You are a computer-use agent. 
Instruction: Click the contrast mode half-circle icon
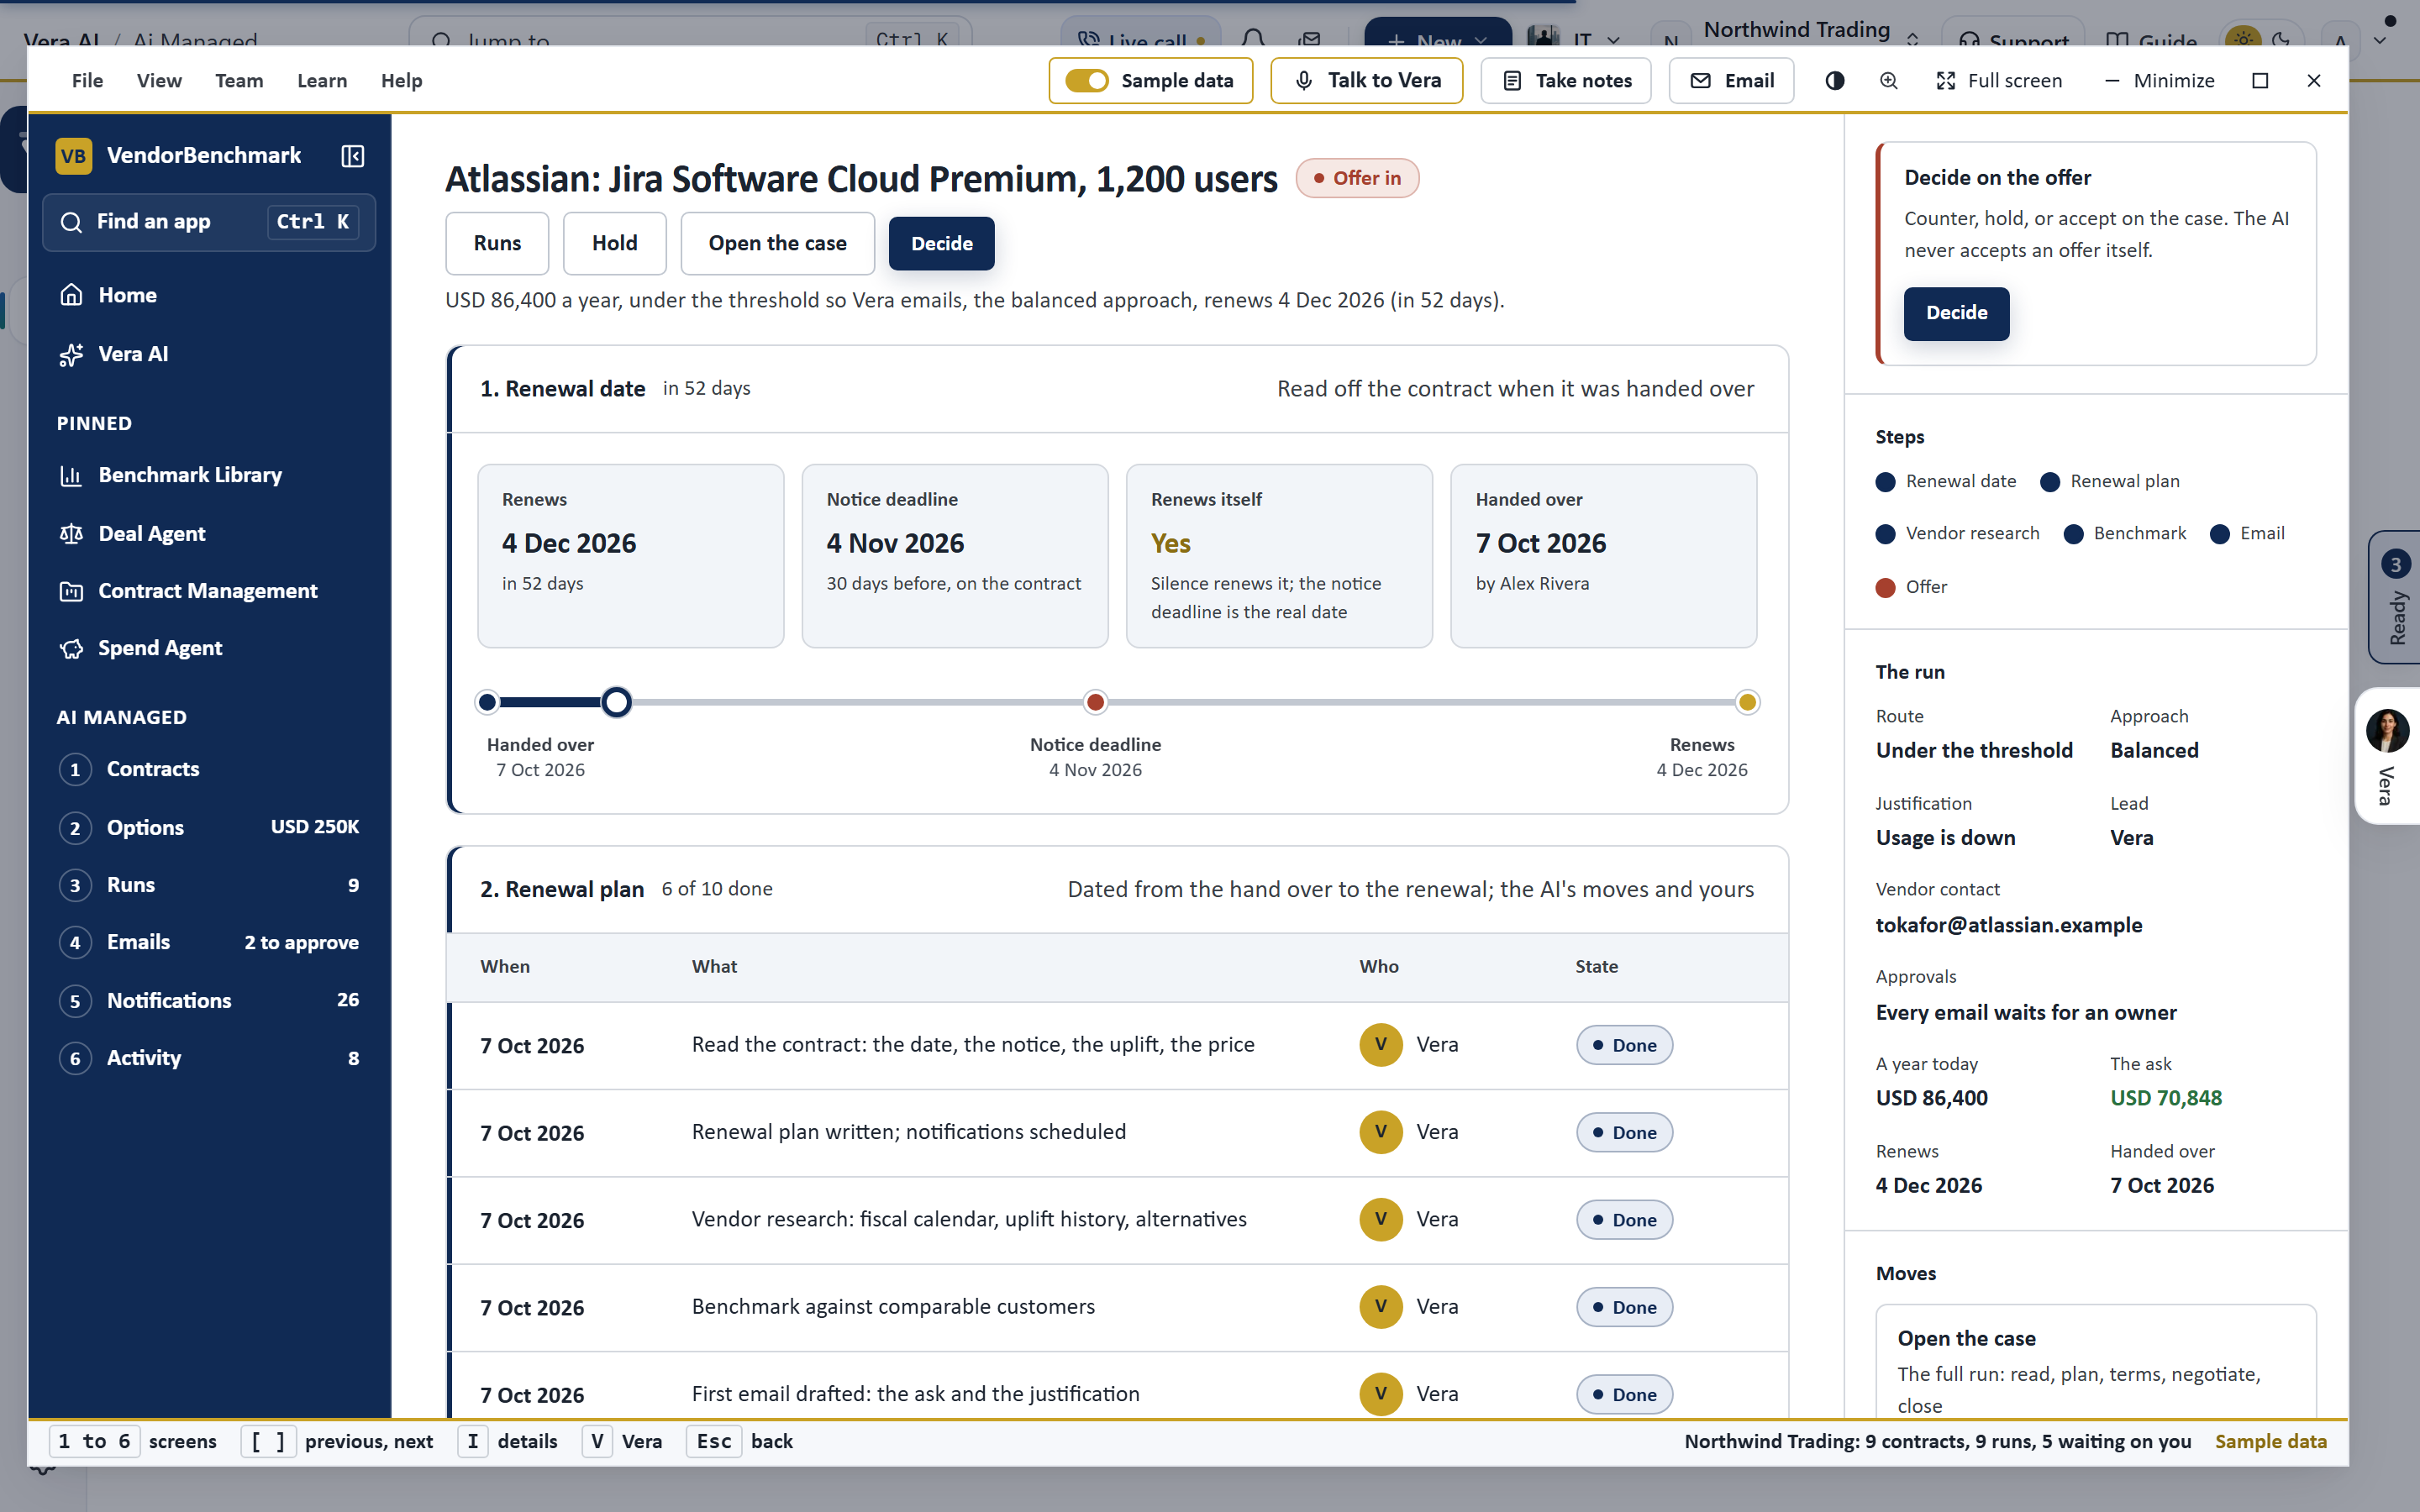(1834, 81)
